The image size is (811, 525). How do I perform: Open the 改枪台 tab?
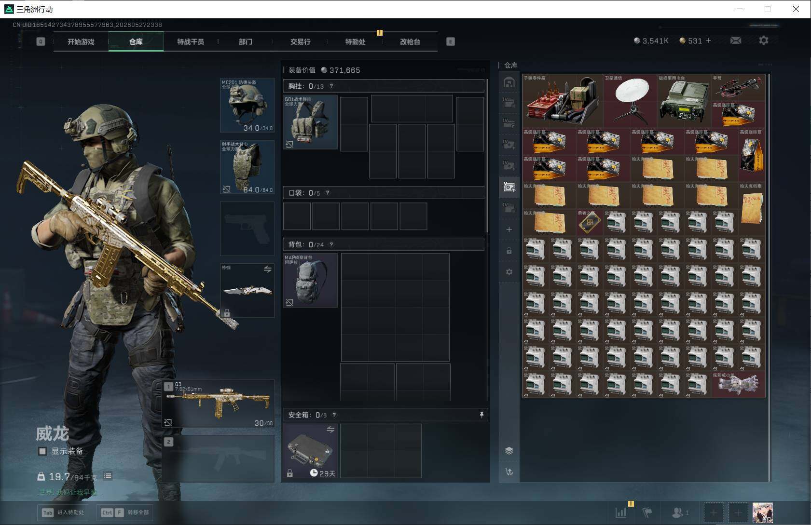(410, 41)
